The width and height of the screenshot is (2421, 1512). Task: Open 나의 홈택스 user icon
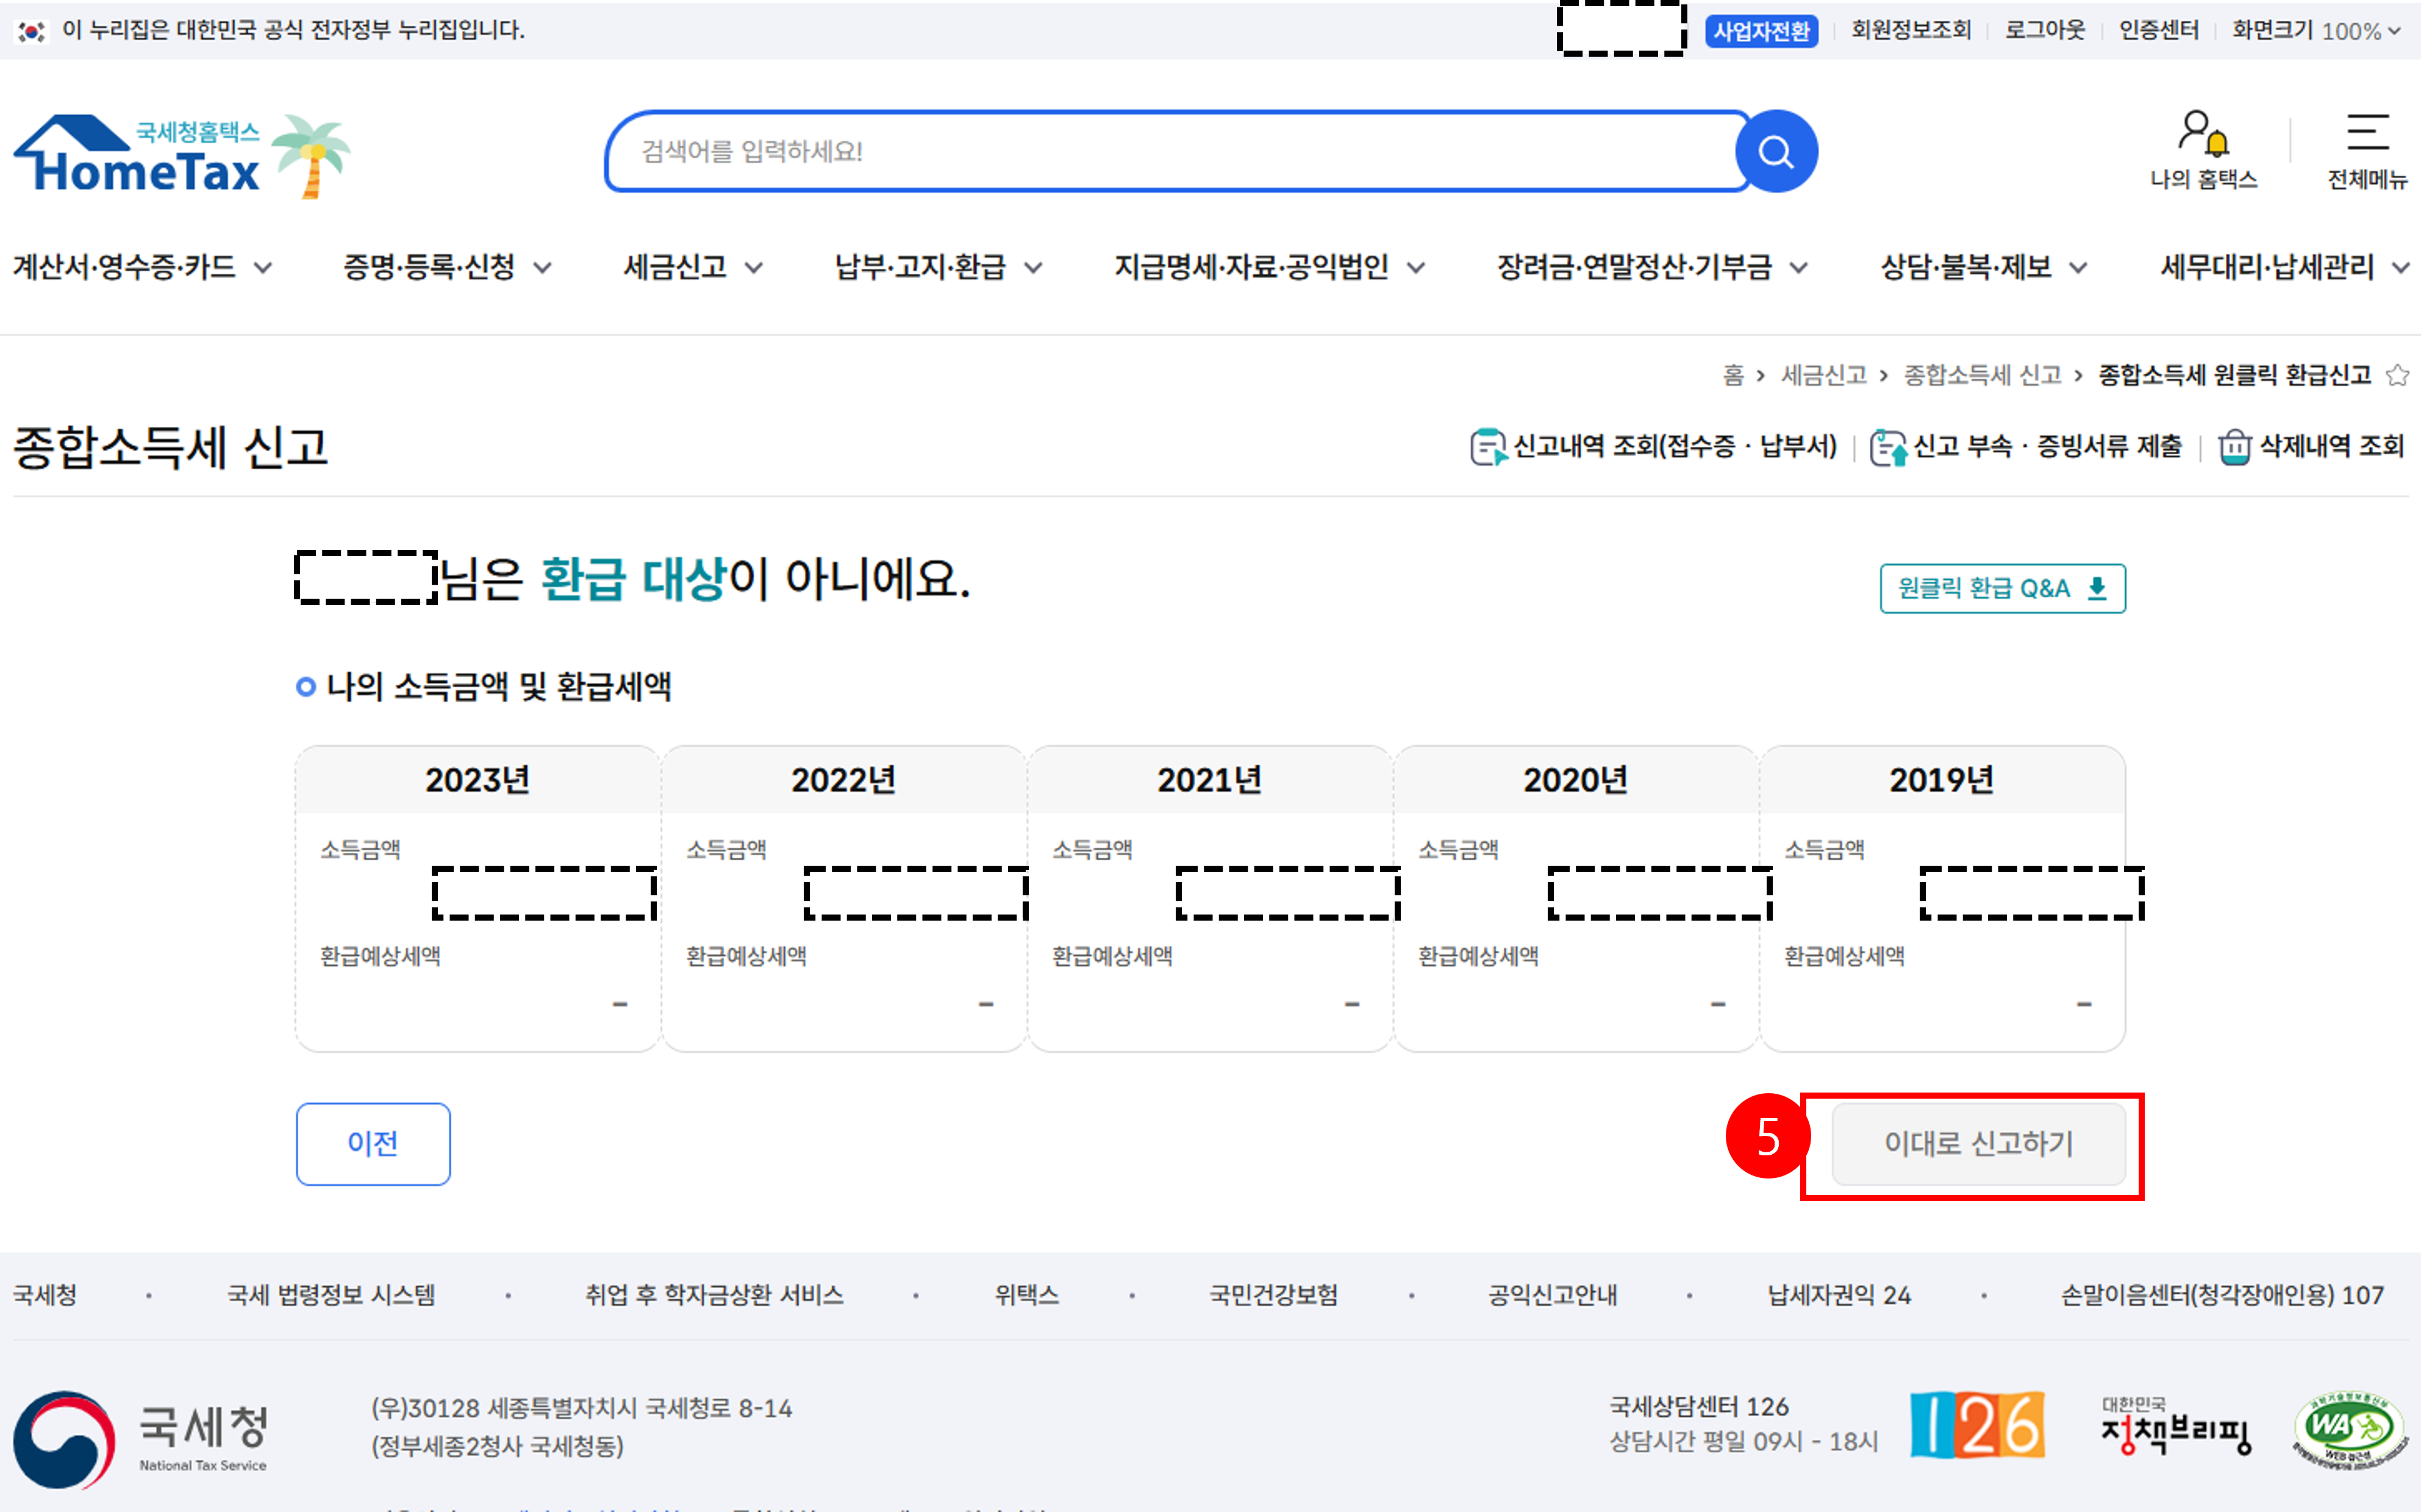pos(2203,134)
